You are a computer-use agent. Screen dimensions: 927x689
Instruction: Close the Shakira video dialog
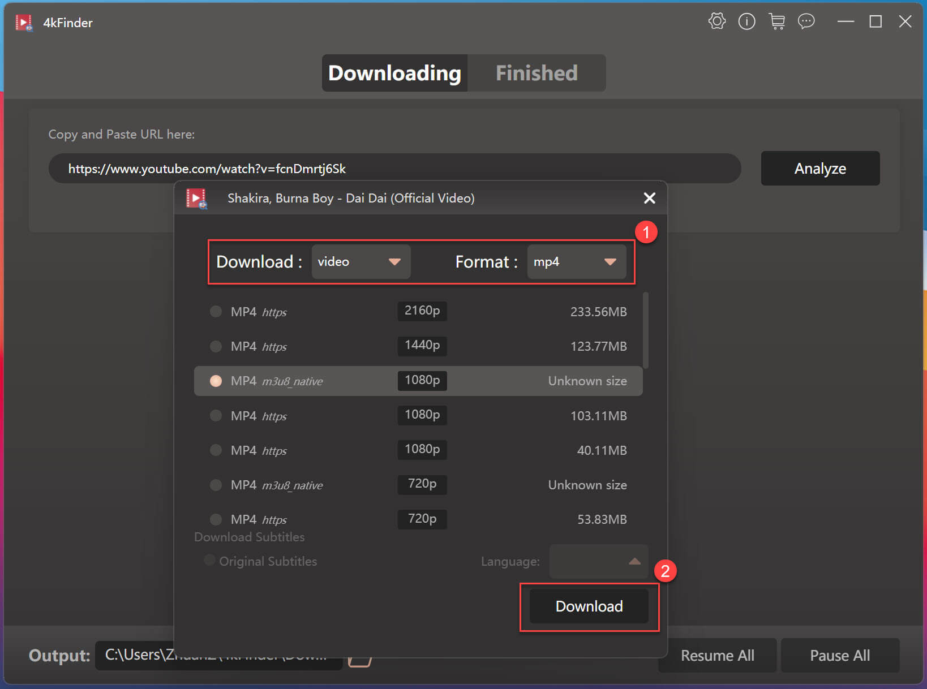click(649, 198)
